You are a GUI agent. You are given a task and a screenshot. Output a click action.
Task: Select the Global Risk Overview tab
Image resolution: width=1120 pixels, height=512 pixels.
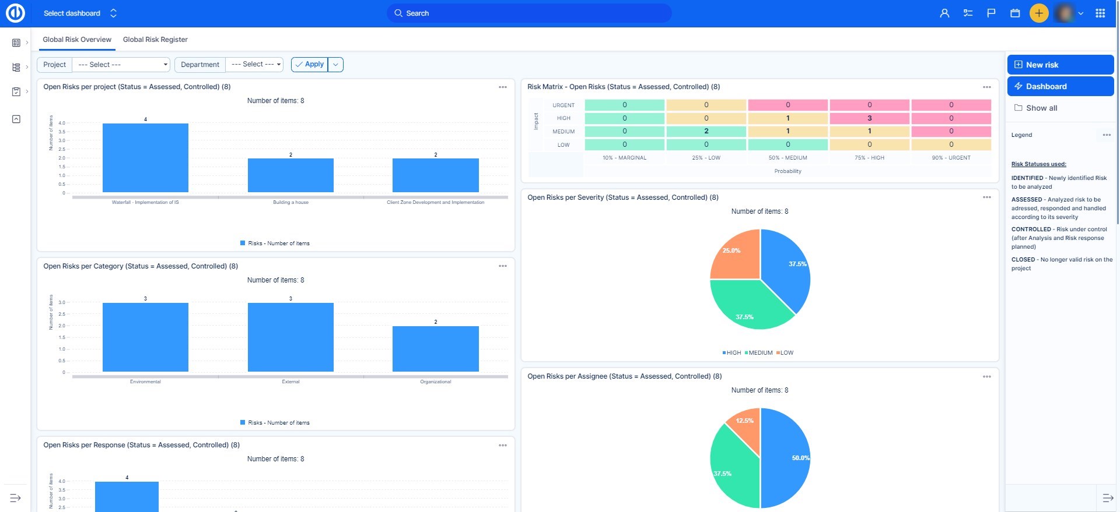click(77, 40)
